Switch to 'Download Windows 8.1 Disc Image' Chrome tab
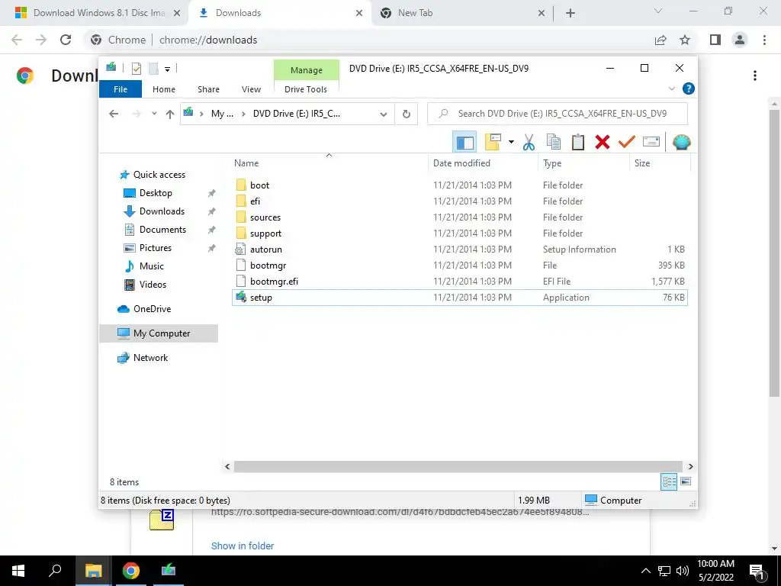The image size is (781, 586). pos(98,13)
